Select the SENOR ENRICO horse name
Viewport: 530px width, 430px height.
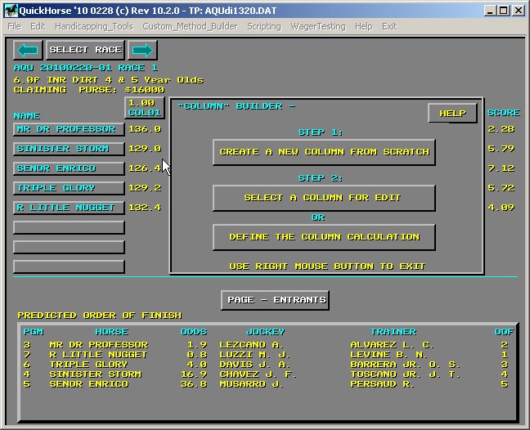pos(69,168)
